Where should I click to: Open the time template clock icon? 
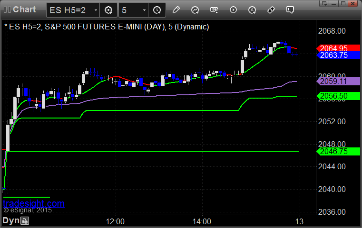157,10
